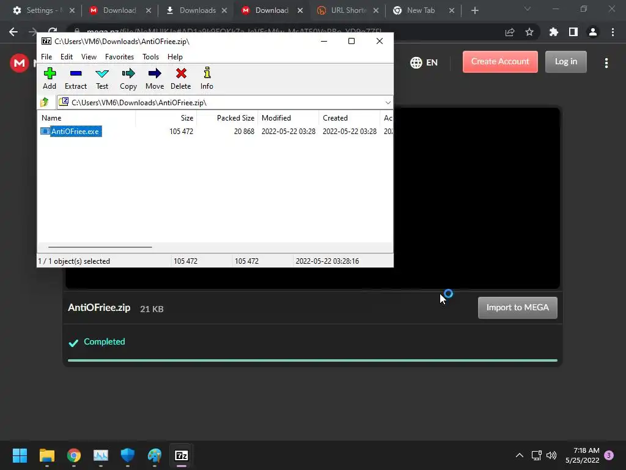Toggle Chrome side panel icon
This screenshot has width=626, height=470.
tap(573, 32)
